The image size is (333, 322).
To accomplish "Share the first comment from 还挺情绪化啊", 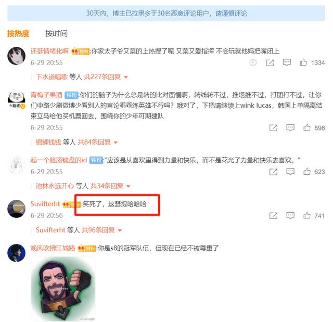I will point(270,62).
